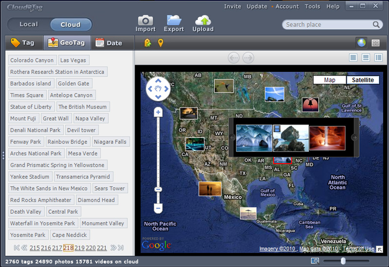Screen dimensions: 389x267
Task: Jump to first tag page
Action: (16, 248)
